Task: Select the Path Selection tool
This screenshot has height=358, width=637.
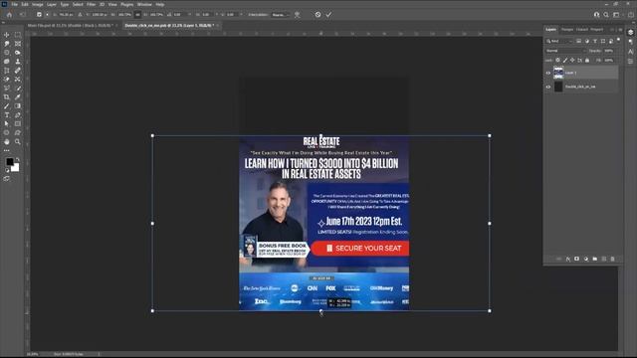Action: (x=7, y=124)
